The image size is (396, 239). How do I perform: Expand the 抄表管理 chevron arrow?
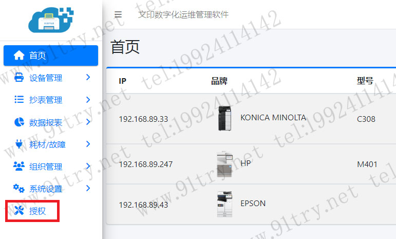tap(88, 100)
